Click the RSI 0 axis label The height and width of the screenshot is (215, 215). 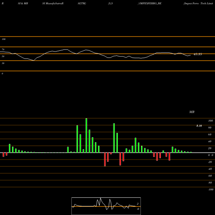click(x=2, y=74)
